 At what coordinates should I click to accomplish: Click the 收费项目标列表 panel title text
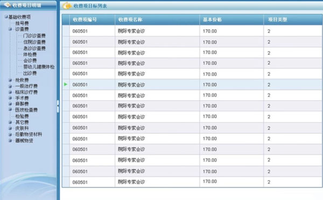[x=90, y=6]
